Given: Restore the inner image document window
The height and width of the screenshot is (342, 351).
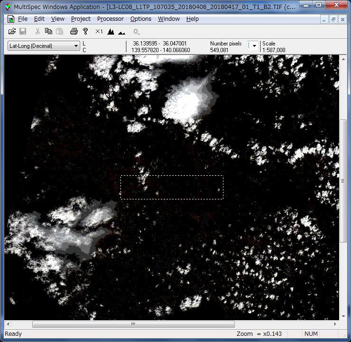Looking at the screenshot, I should coord(333,20).
